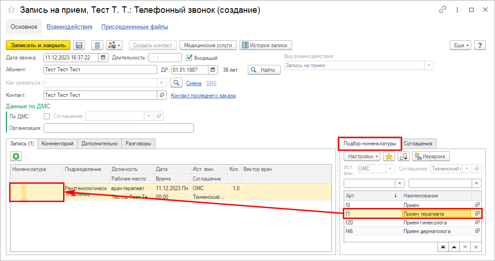Click the floppy disk save icon
Screen dimensions: 495x261
coord(79,45)
